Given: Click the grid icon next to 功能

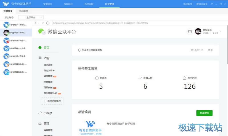Looking at the screenshot, I should [40, 58].
